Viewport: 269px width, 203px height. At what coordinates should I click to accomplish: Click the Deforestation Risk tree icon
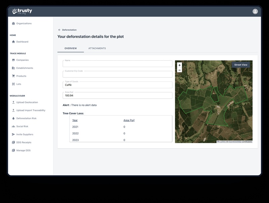tap(13, 119)
